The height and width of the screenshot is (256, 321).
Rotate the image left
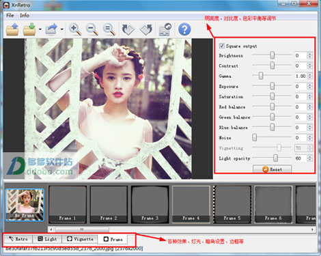[128, 29]
